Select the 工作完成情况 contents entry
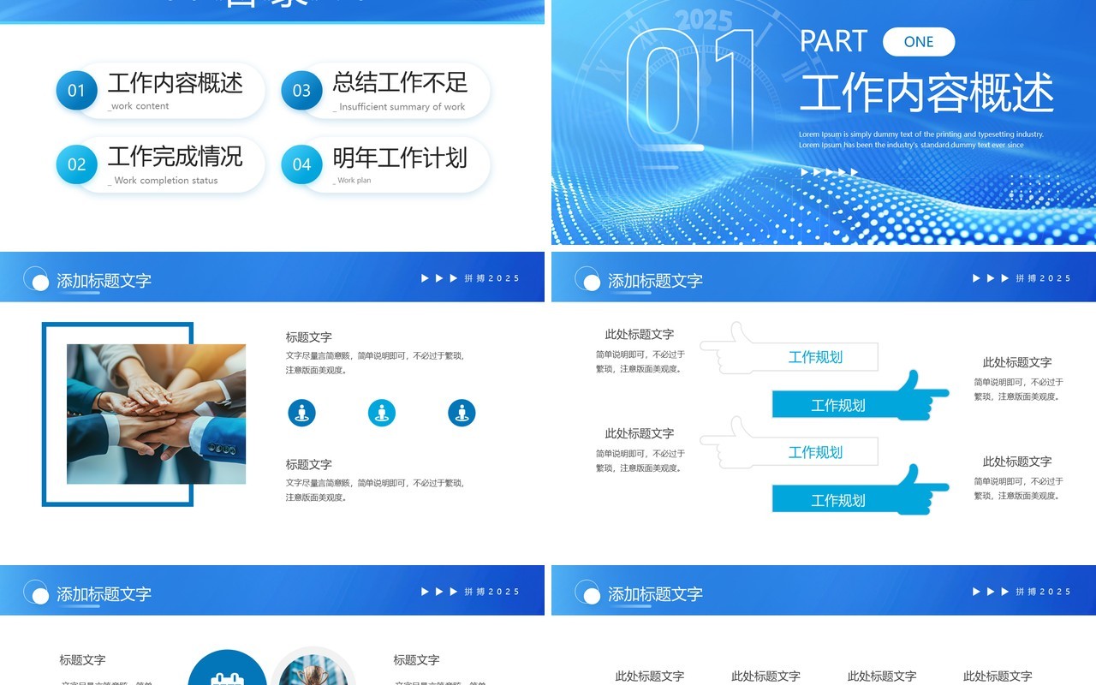 click(x=176, y=157)
